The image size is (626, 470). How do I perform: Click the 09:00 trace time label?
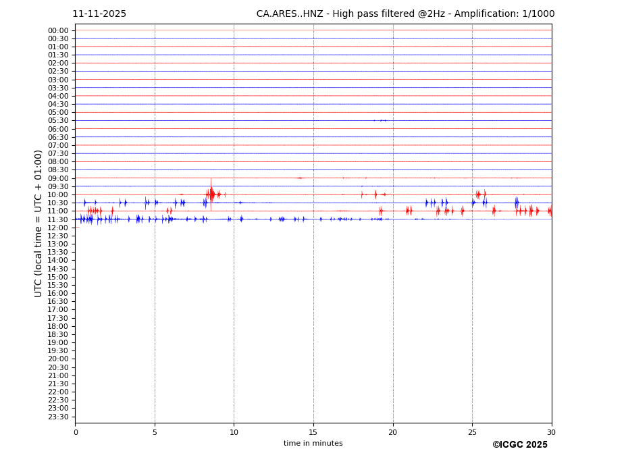pyautogui.click(x=58, y=178)
